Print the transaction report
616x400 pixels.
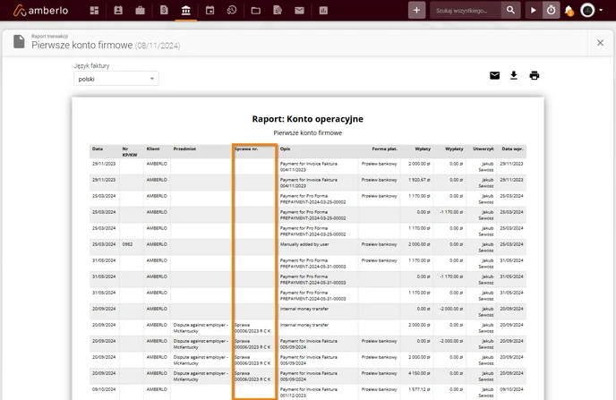click(535, 75)
